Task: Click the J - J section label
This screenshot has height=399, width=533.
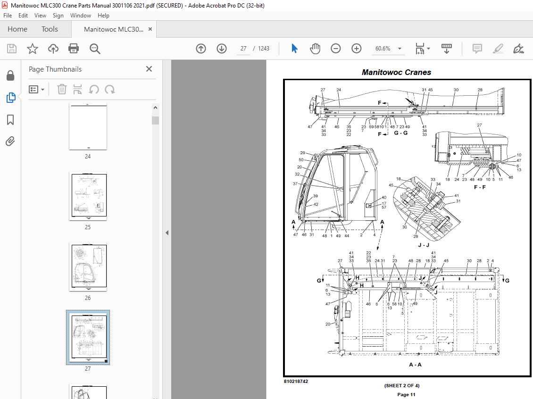Action: pos(424,245)
